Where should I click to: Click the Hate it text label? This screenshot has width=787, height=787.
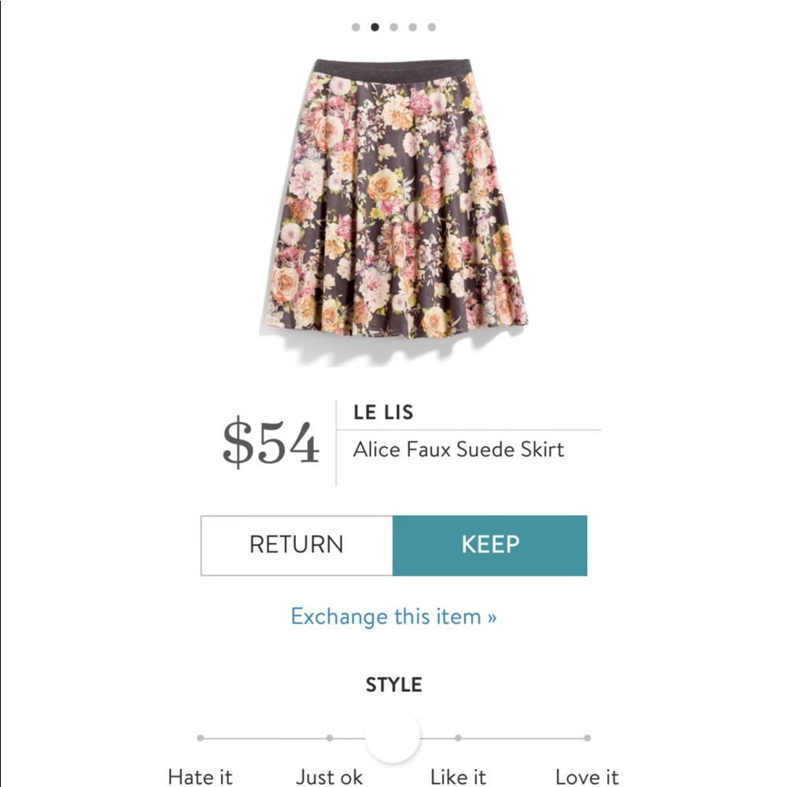(x=201, y=777)
